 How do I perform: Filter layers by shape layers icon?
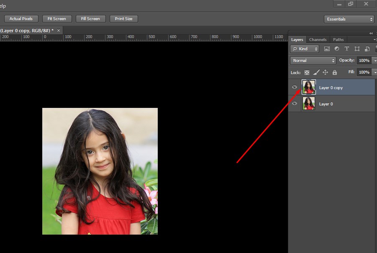point(357,49)
